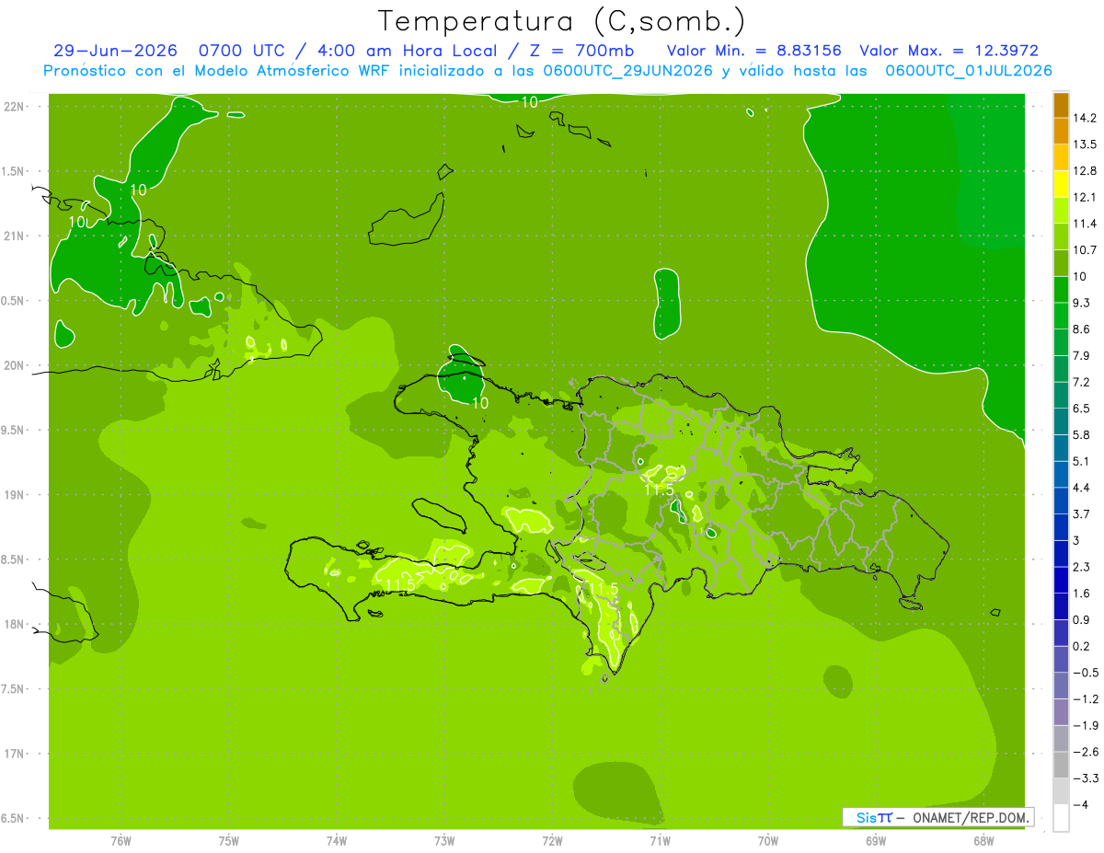
Task: Click the colorbar value '13.5'
Action: (1085, 144)
